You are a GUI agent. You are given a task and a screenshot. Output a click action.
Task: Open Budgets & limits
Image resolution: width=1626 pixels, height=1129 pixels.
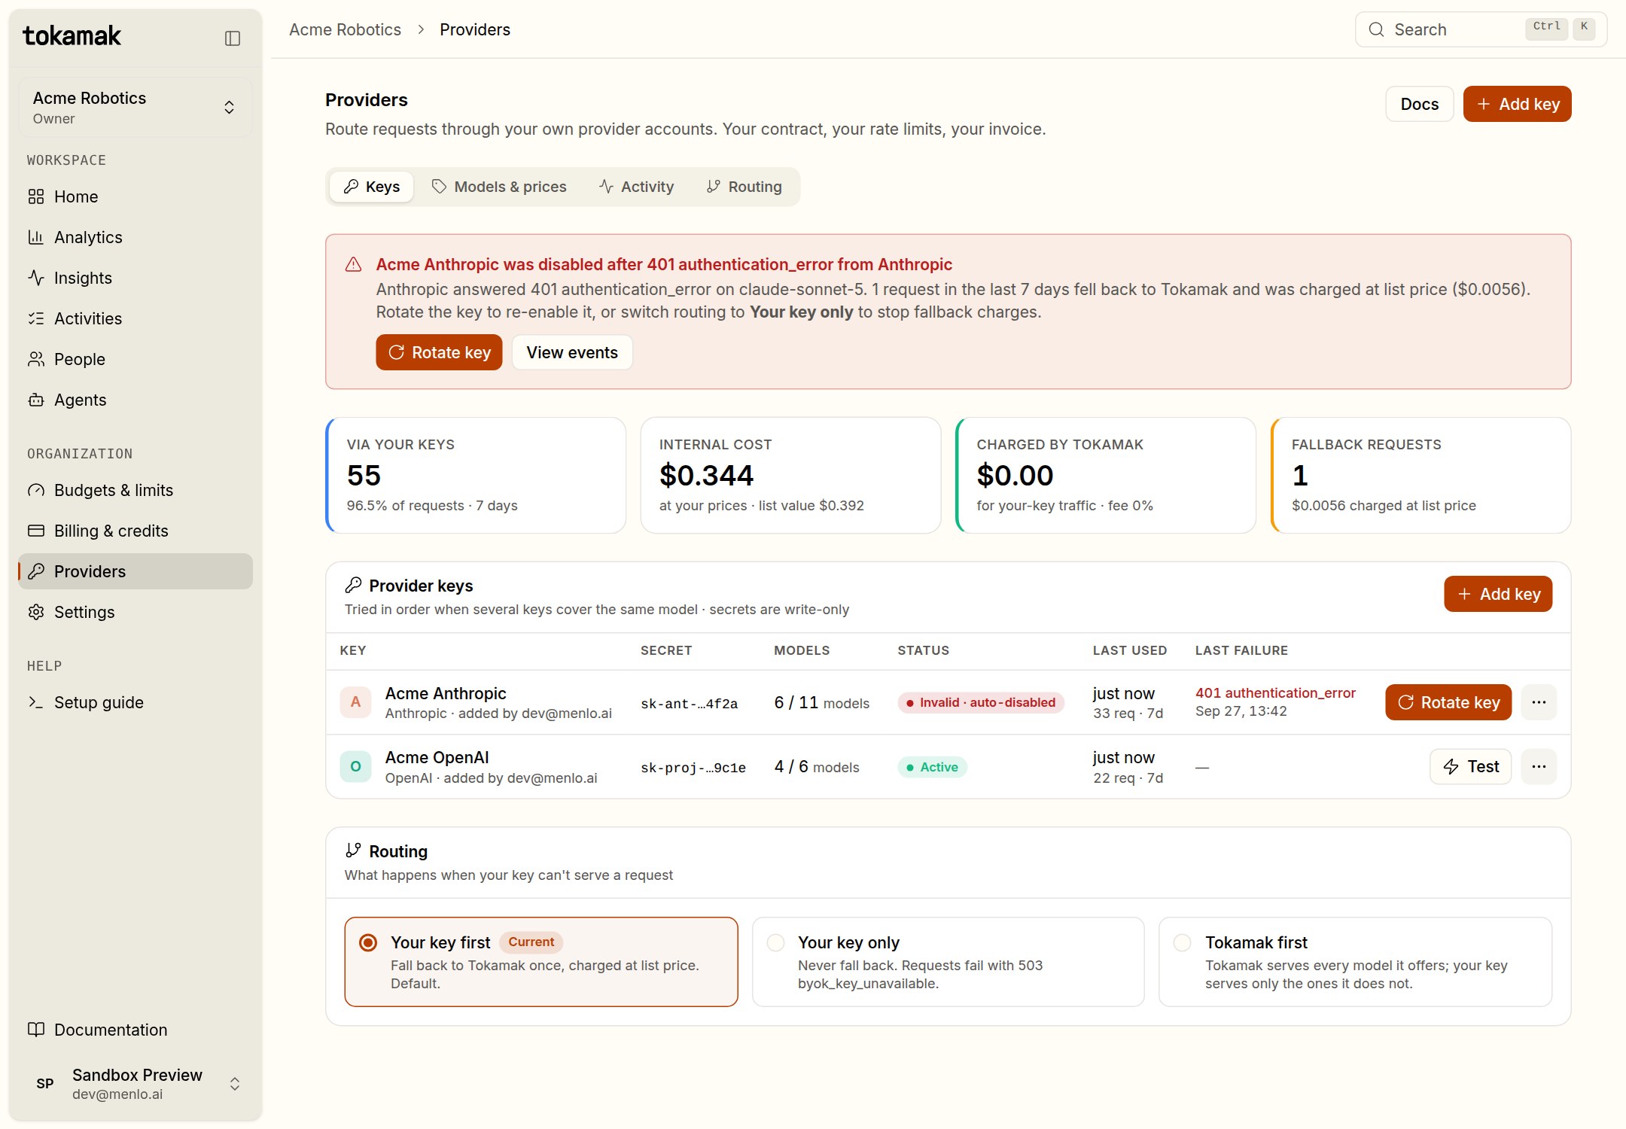[135, 490]
